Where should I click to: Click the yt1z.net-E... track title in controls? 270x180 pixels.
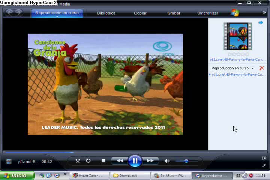(28, 162)
